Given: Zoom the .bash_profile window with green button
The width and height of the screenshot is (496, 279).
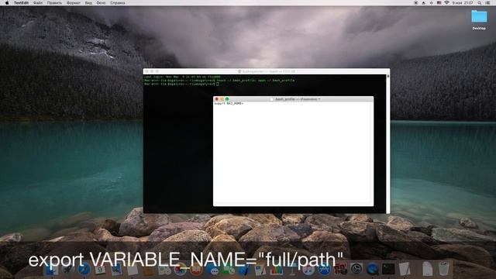Looking at the screenshot, I should [x=227, y=99].
